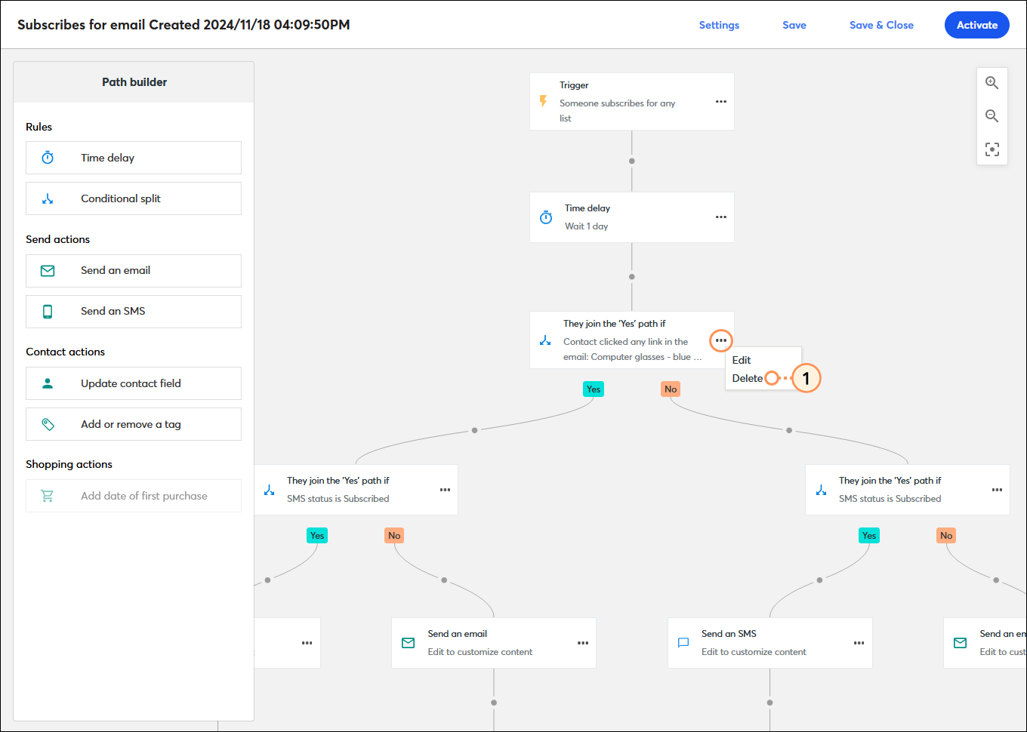The height and width of the screenshot is (732, 1027).
Task: Click the three-dot menu on the clicked-link conditional split
Action: coord(721,340)
